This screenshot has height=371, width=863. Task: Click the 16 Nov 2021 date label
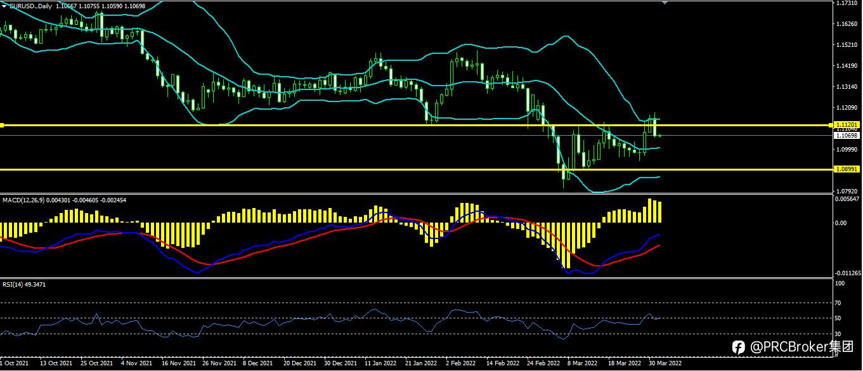[x=178, y=364]
